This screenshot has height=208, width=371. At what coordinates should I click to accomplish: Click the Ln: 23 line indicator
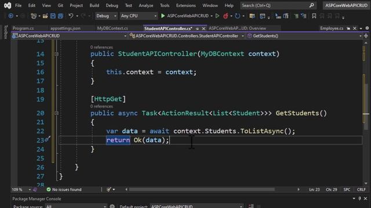(314, 190)
